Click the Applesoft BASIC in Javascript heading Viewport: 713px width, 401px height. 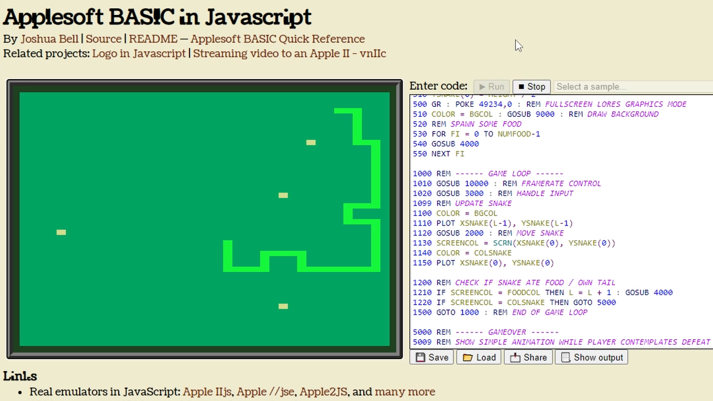[x=157, y=17]
